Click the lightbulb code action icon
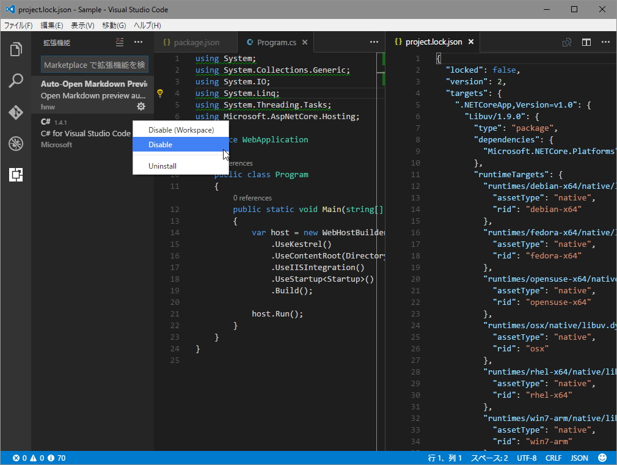 pos(160,93)
